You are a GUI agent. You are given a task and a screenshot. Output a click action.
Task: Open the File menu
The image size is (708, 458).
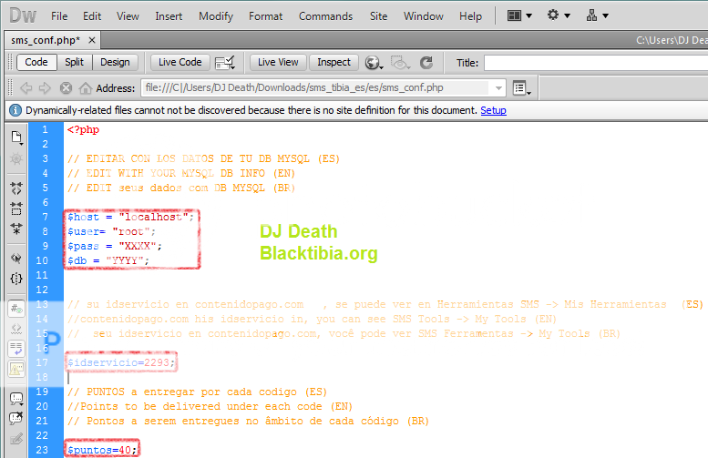(59, 16)
